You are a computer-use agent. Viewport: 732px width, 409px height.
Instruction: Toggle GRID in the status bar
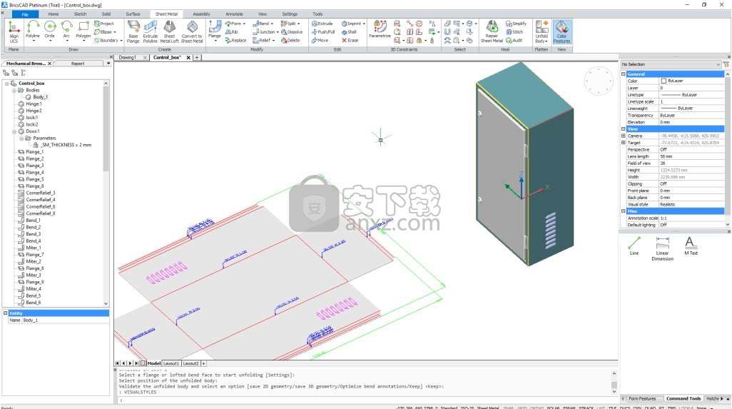(522, 408)
